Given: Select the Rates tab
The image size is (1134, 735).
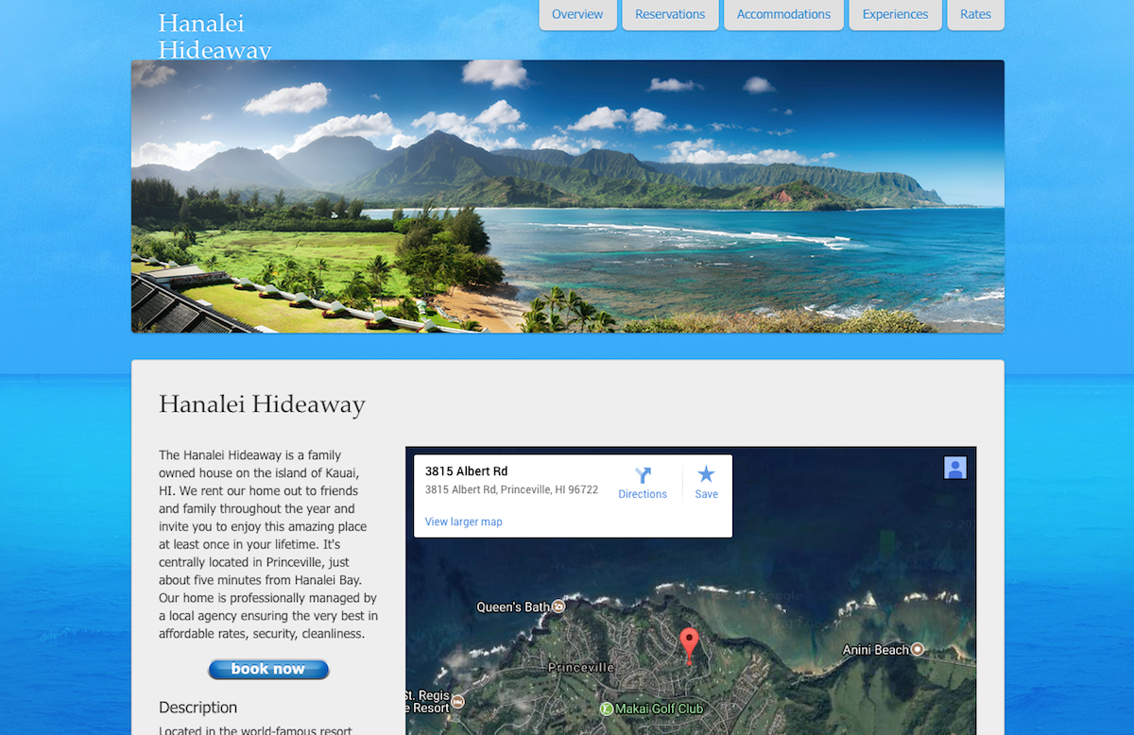Looking at the screenshot, I should (975, 14).
